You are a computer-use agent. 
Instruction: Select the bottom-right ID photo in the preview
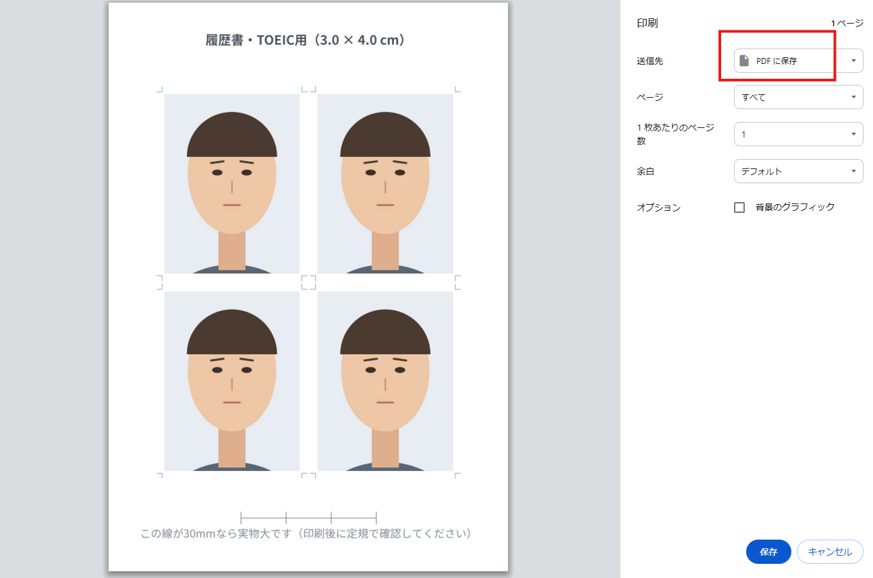click(385, 381)
